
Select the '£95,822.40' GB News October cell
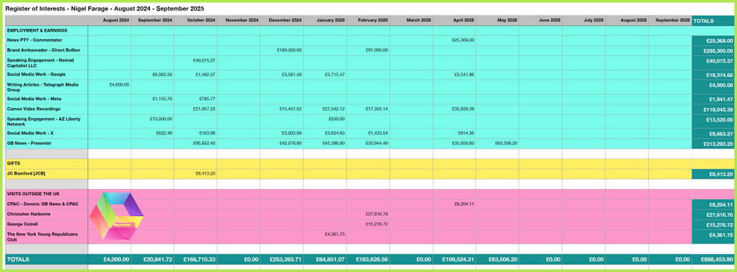204,143
